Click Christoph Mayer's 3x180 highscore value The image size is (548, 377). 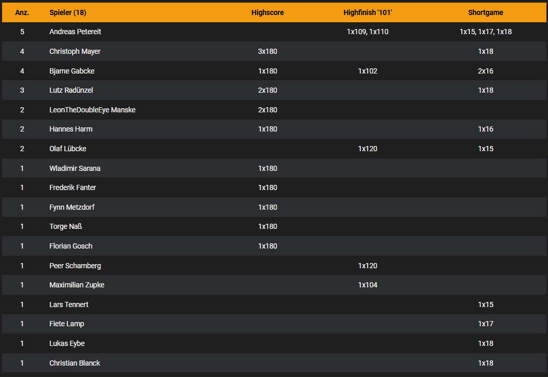click(268, 51)
